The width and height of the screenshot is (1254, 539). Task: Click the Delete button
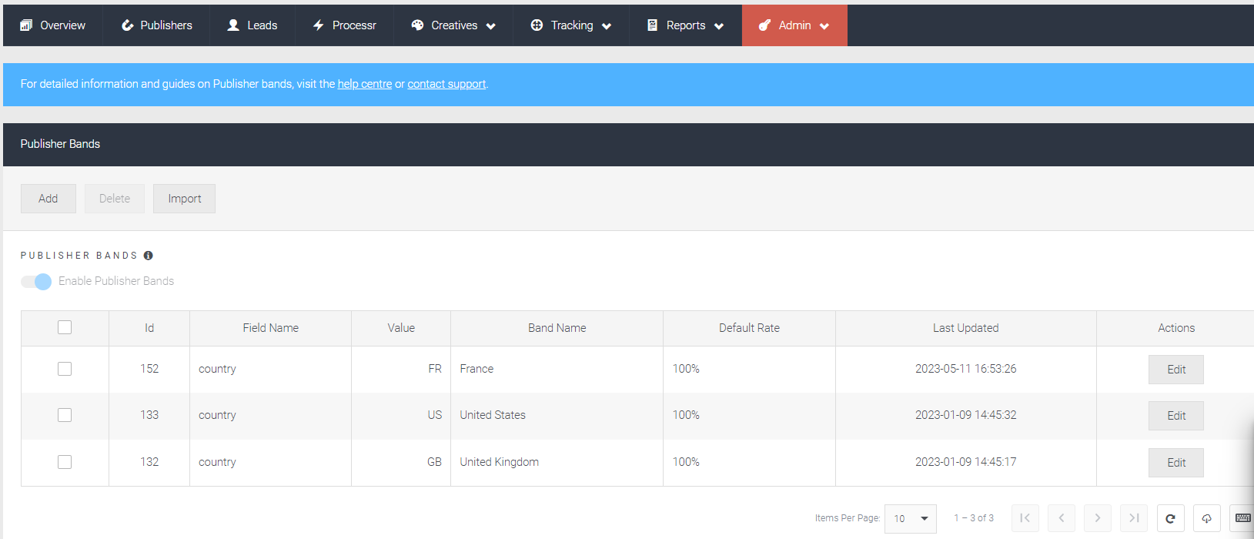pos(115,199)
